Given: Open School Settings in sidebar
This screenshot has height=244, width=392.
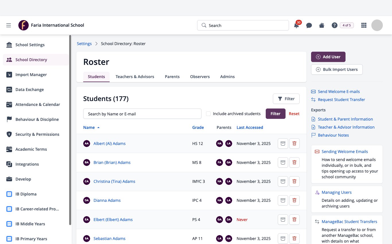Looking at the screenshot, I should point(36,45).
